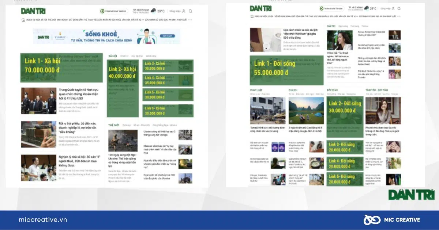The width and height of the screenshot is (439, 230).
Task: Expand the three-dot nav overflow on left page
Action: point(190,20)
